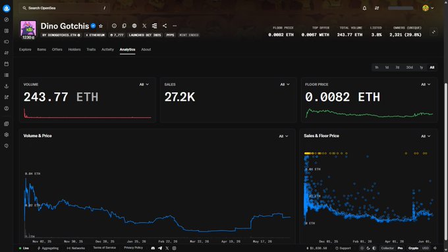
Task: Click the OpenSea logo home icon
Action: [x=7, y=9]
